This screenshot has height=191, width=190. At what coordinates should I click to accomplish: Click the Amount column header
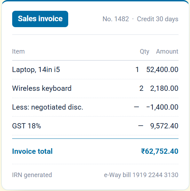tap(167, 51)
